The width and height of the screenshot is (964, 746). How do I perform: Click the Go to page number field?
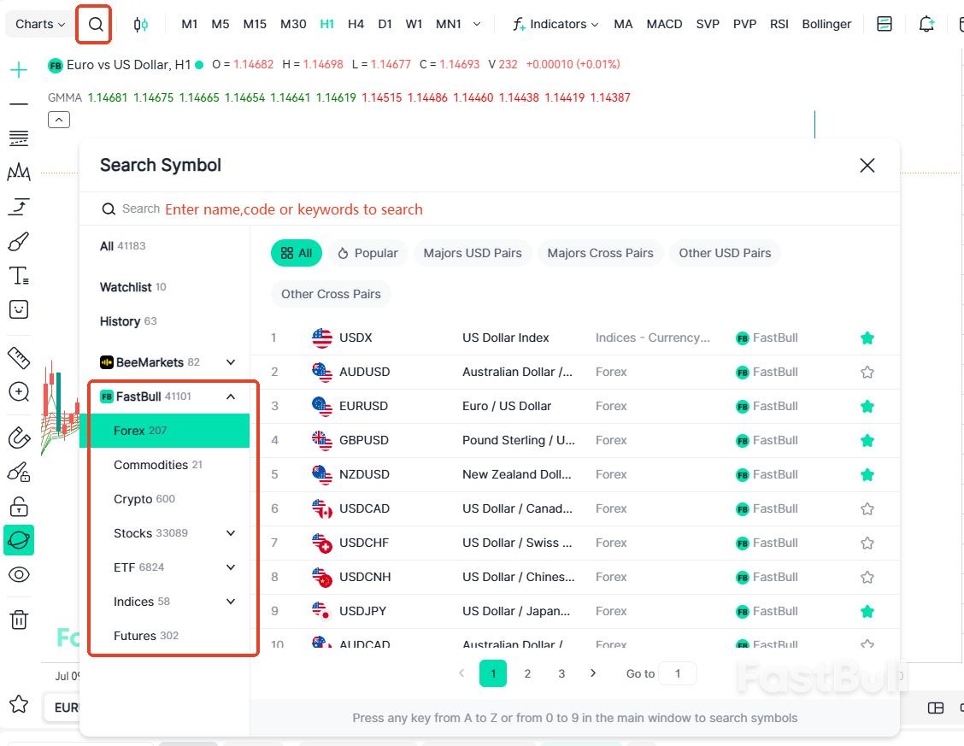pyautogui.click(x=678, y=673)
